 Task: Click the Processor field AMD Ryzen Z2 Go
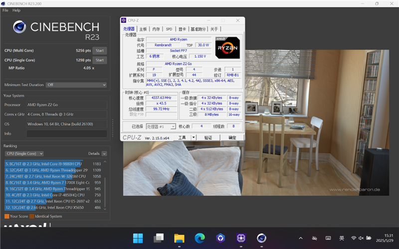click(x=67, y=105)
